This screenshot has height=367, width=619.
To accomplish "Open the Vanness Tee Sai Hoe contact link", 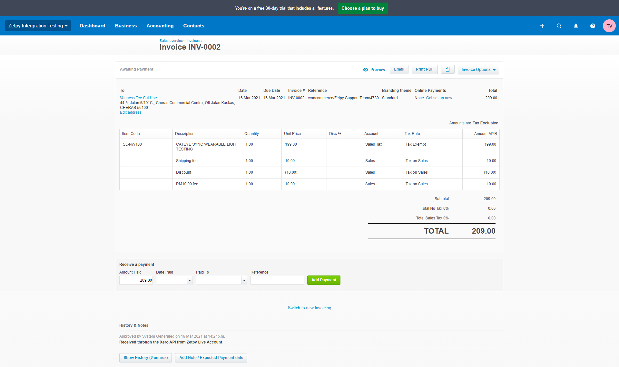I will 138,98.
